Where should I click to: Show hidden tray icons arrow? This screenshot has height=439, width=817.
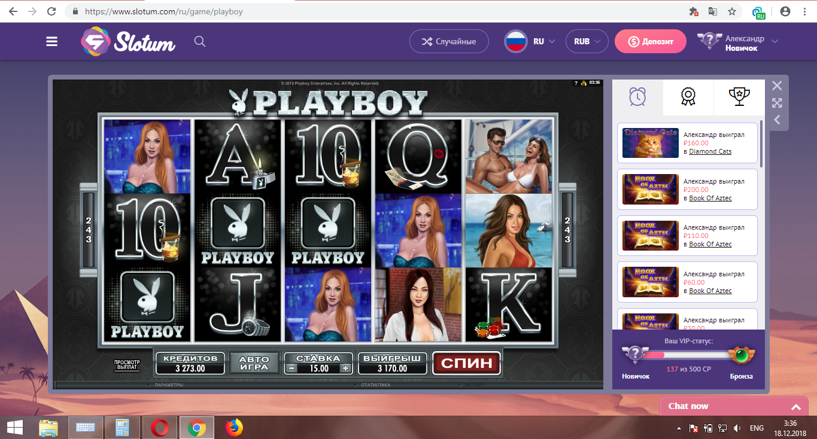coord(679,428)
